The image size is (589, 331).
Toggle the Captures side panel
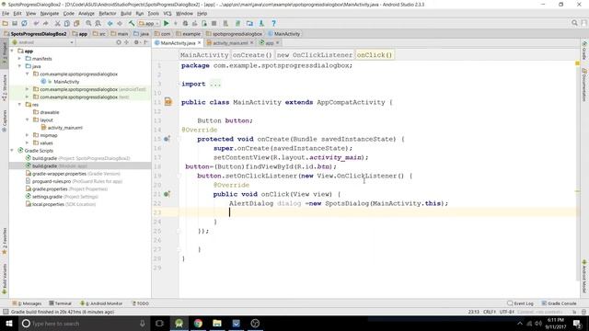4,120
